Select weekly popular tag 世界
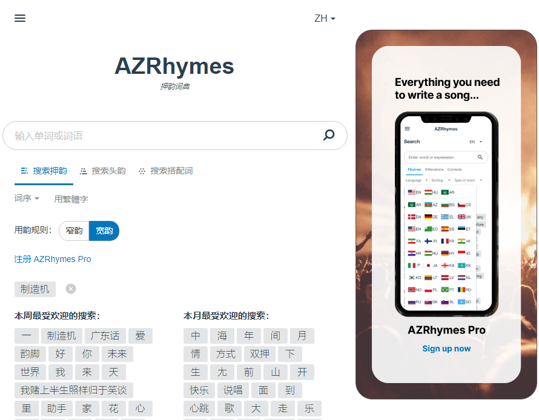 30,372
